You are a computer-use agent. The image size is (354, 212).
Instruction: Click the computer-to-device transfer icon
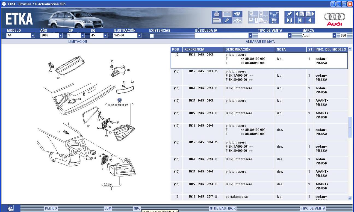pyautogui.click(x=253, y=20)
